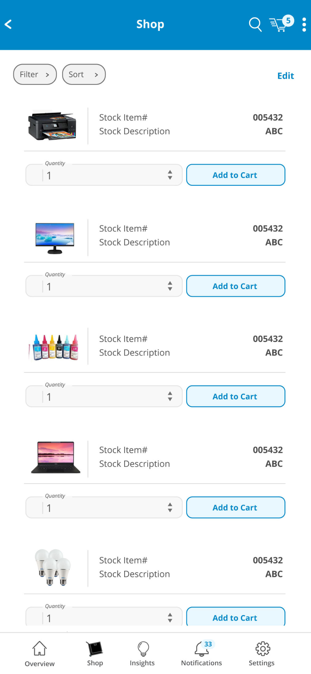311x674 pixels.
Task: Click quantity stepper arrows for monitor item
Action: point(170,286)
